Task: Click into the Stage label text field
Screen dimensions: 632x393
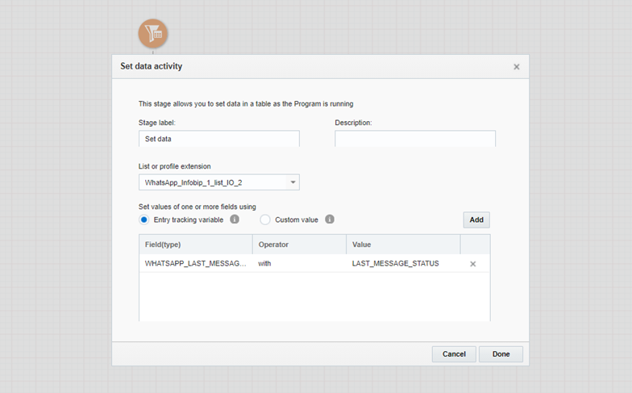Action: (218, 139)
